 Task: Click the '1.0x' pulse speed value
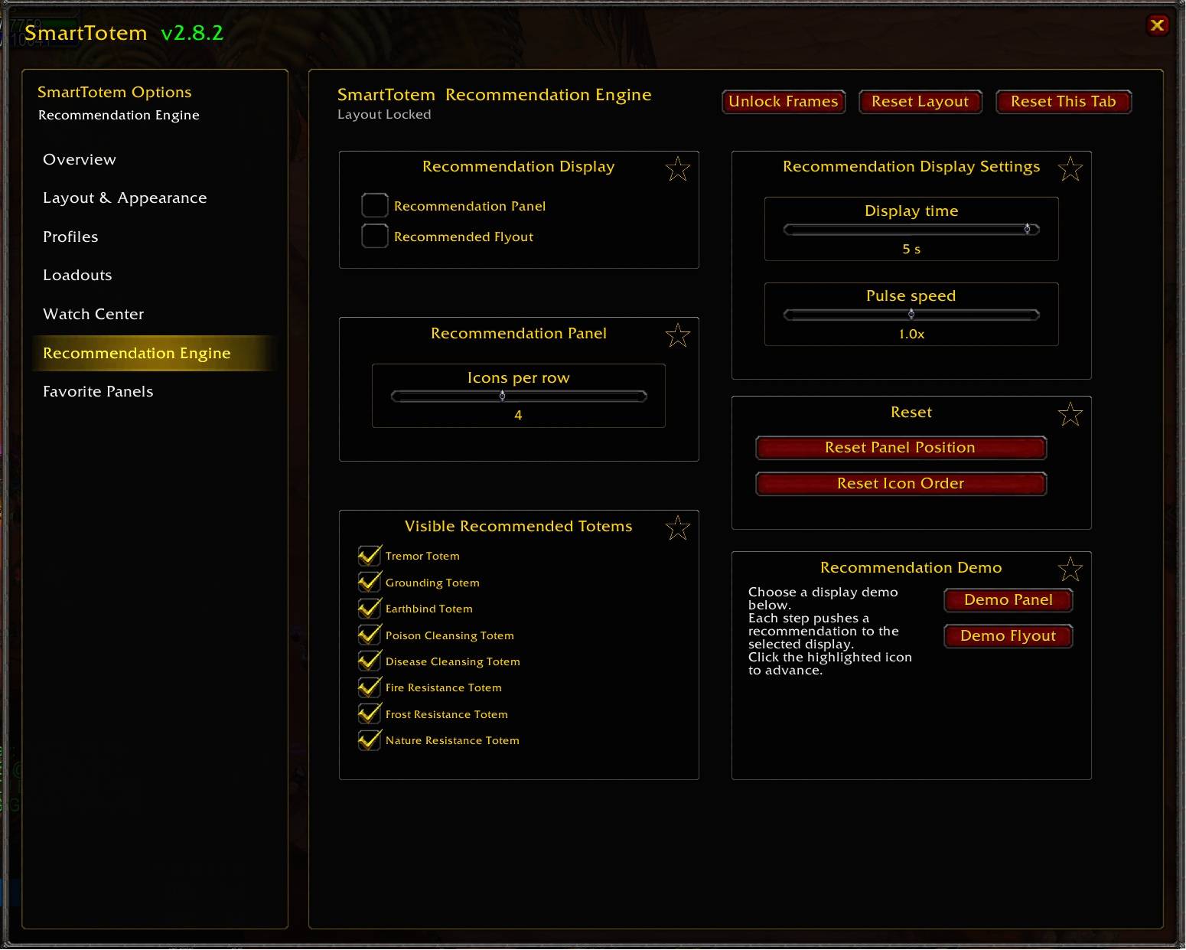click(911, 334)
